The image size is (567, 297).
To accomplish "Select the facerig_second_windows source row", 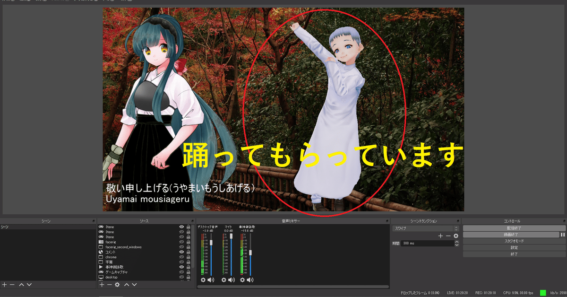I will tap(145, 247).
